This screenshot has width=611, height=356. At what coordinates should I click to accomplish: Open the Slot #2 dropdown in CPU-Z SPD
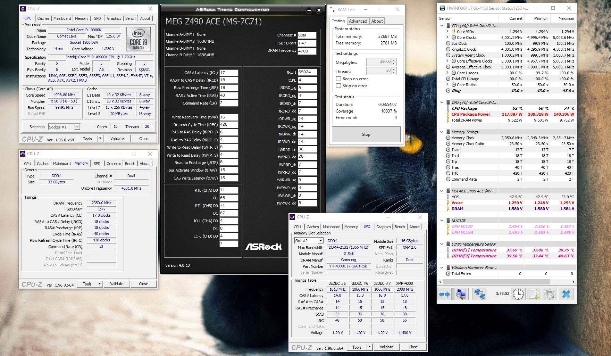coord(320,241)
